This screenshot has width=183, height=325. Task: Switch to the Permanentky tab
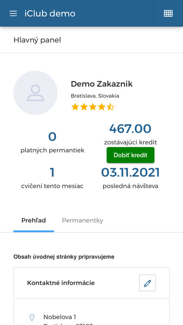coord(83,220)
